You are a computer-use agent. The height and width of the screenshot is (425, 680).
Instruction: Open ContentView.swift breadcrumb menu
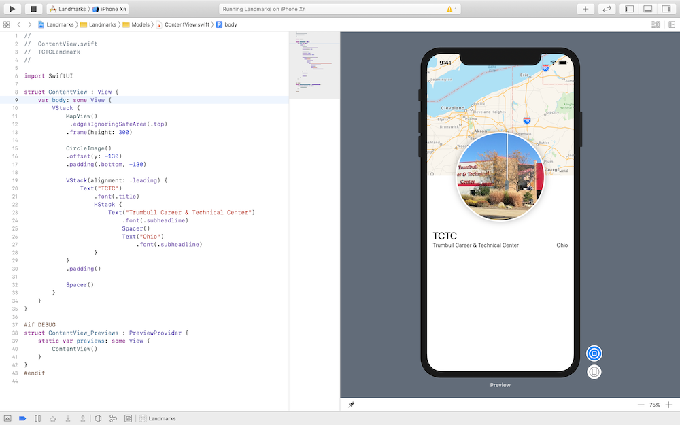[x=183, y=24]
